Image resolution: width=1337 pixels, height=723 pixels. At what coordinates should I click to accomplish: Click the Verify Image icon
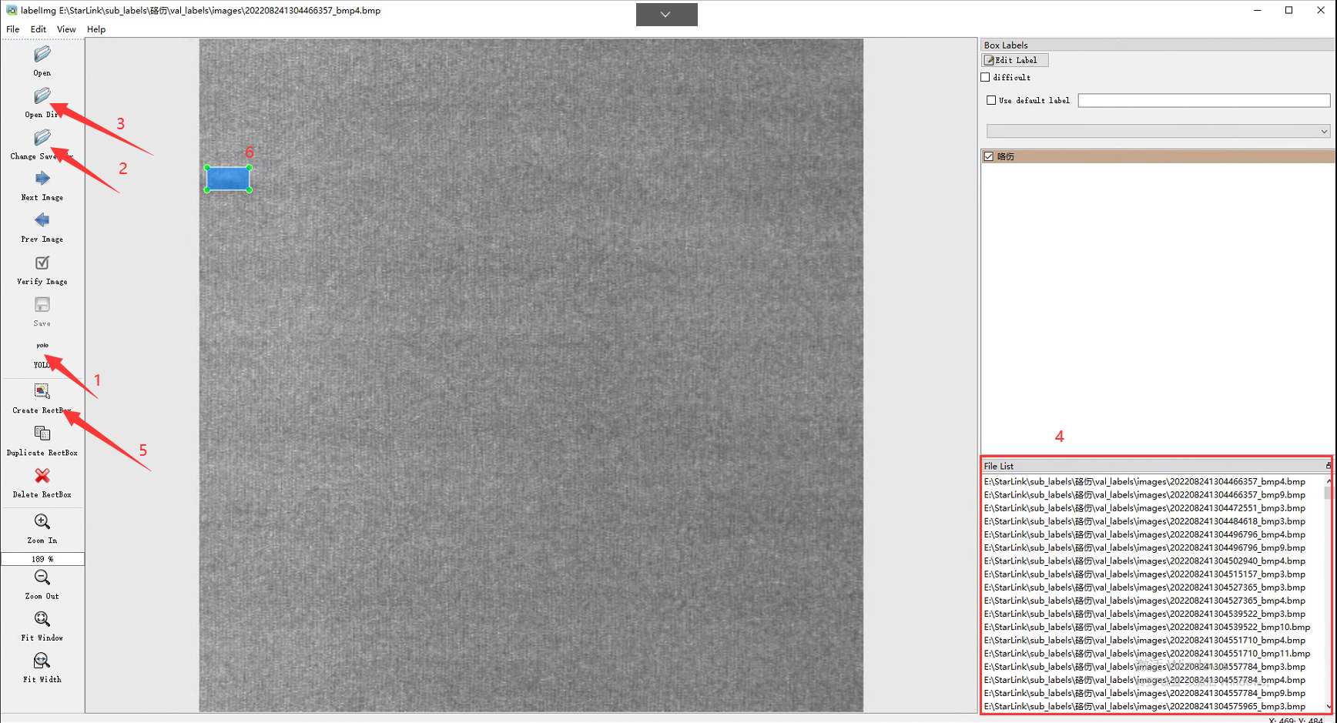(x=42, y=263)
